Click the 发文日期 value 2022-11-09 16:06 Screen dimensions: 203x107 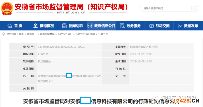(141, 54)
